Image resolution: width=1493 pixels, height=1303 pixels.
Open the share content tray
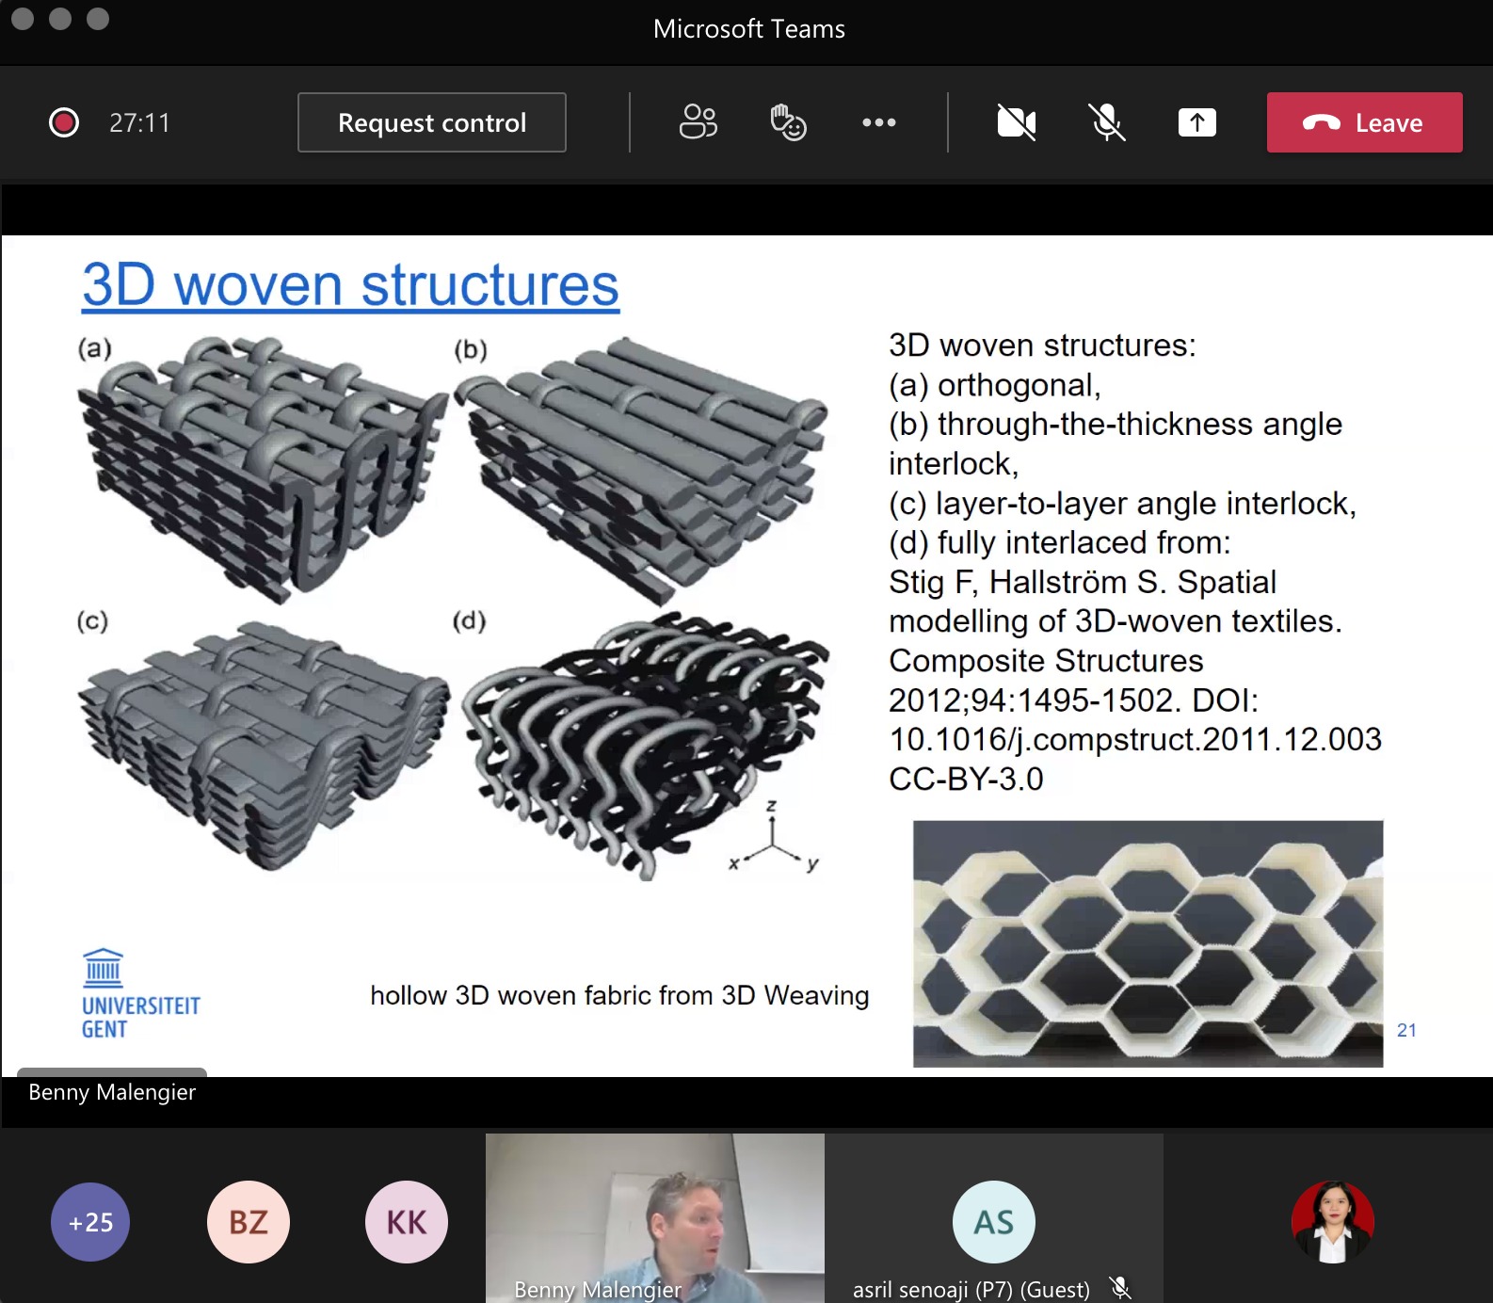(x=1196, y=122)
